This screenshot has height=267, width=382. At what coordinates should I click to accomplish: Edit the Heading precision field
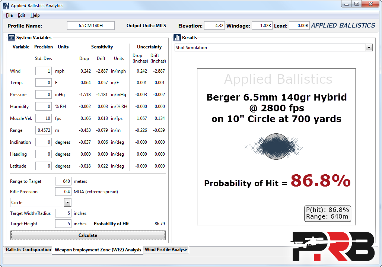43,154
